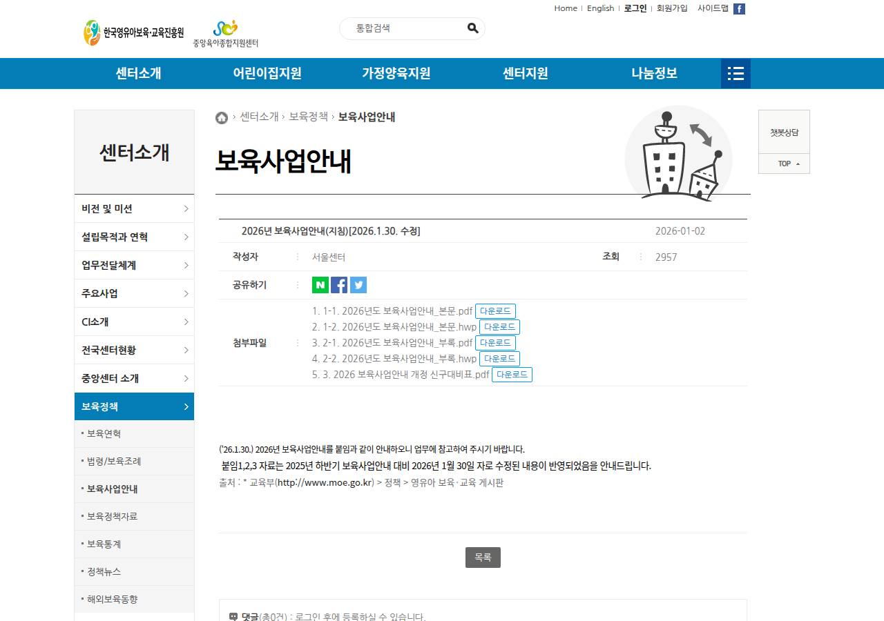This screenshot has width=884, height=621.
Task: Open 센터지원 main menu
Action: point(526,73)
